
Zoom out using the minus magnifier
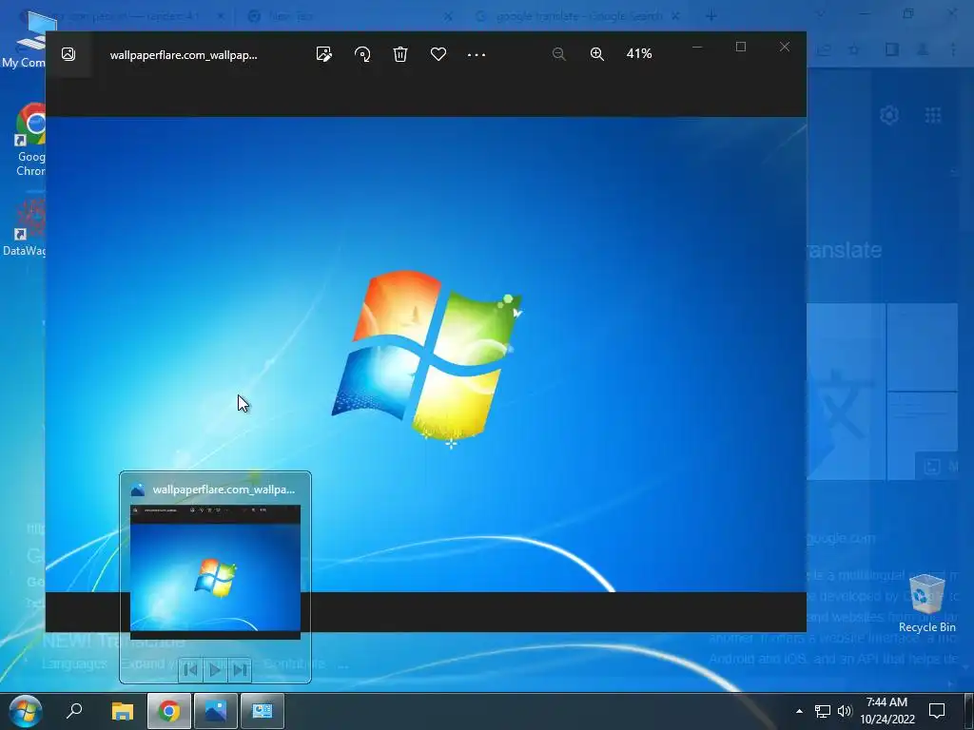click(x=558, y=54)
